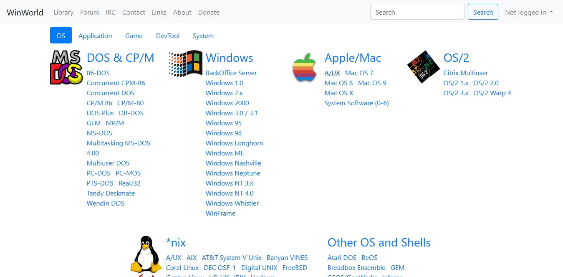Viewport: 563px width, 277px height.
Task: Open the MP/M link
Action: (115, 123)
